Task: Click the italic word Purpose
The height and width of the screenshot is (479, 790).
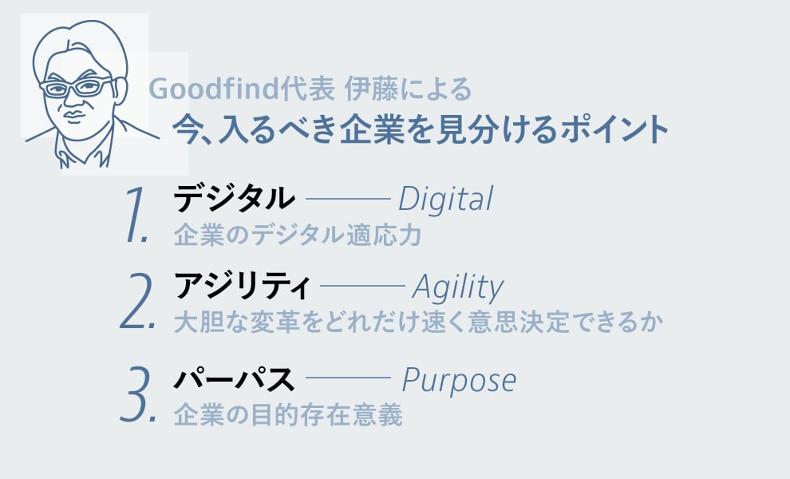Action: [459, 380]
